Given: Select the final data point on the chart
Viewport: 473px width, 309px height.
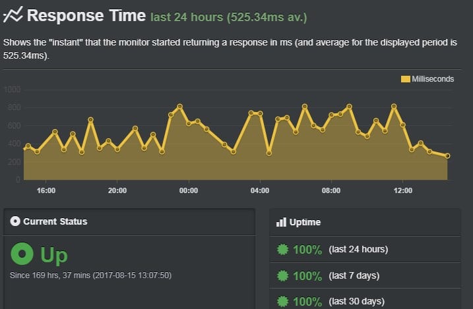Looking at the screenshot, I should point(447,155).
